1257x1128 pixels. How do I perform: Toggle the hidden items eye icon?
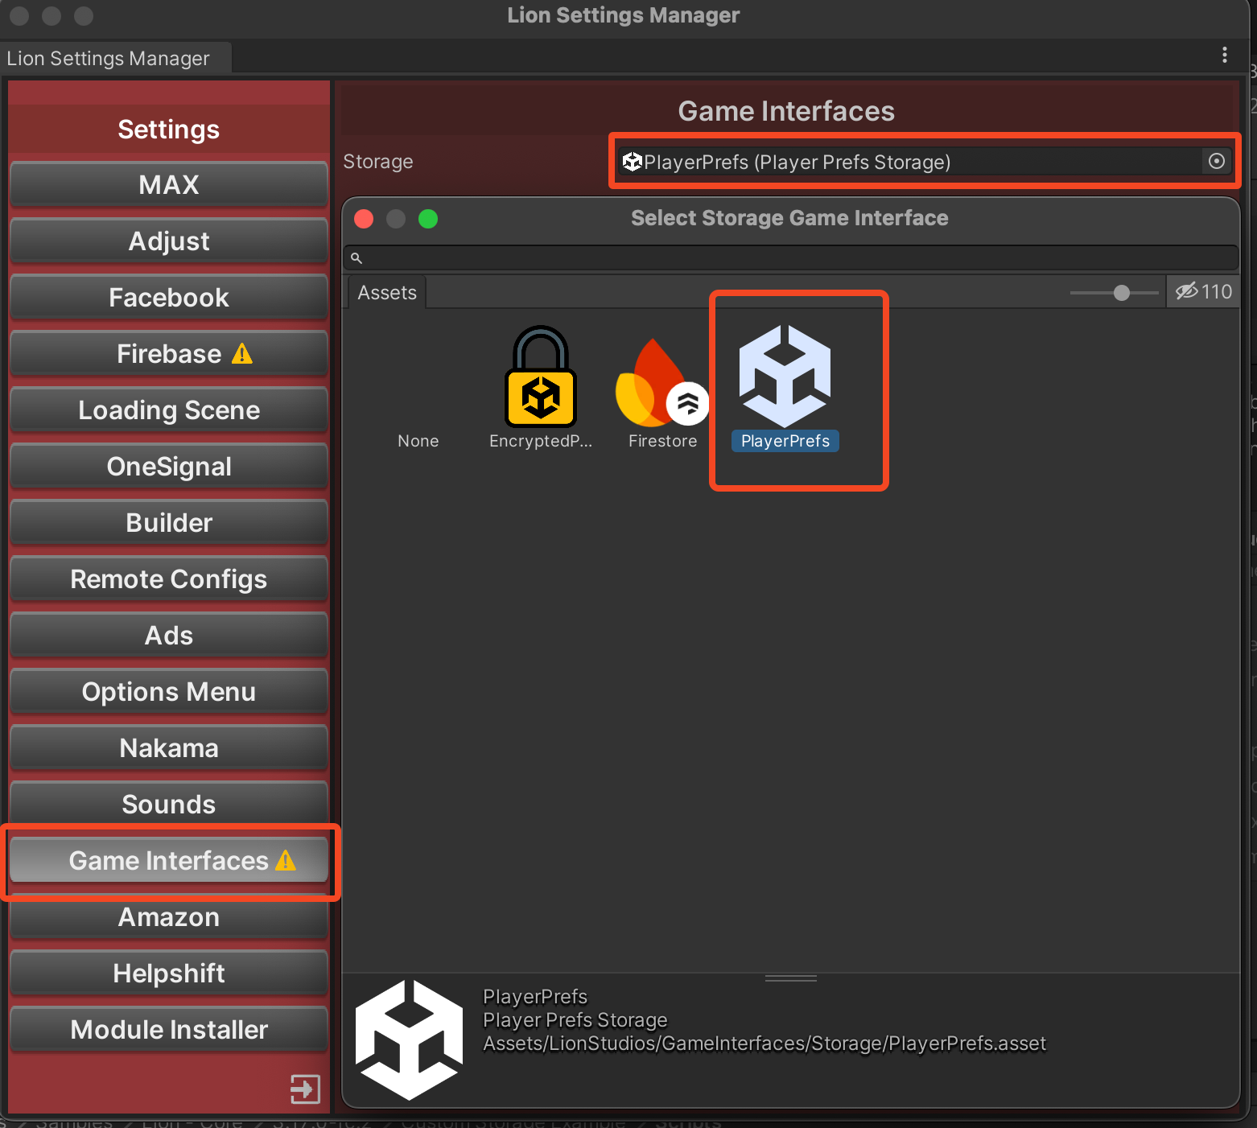coord(1186,291)
